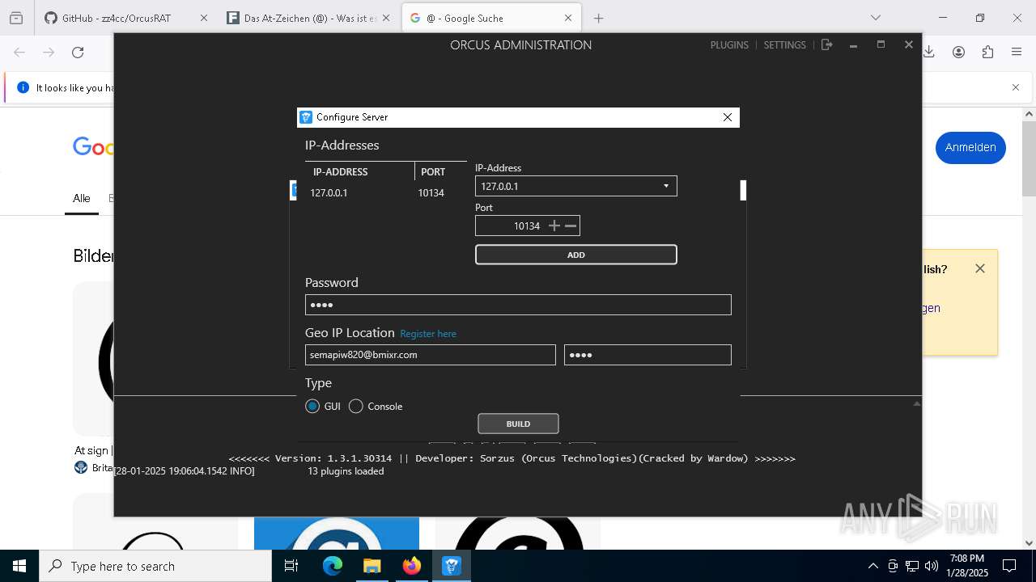1036x582 pixels.
Task: Open File Explorer from the taskbar
Action: click(372, 566)
